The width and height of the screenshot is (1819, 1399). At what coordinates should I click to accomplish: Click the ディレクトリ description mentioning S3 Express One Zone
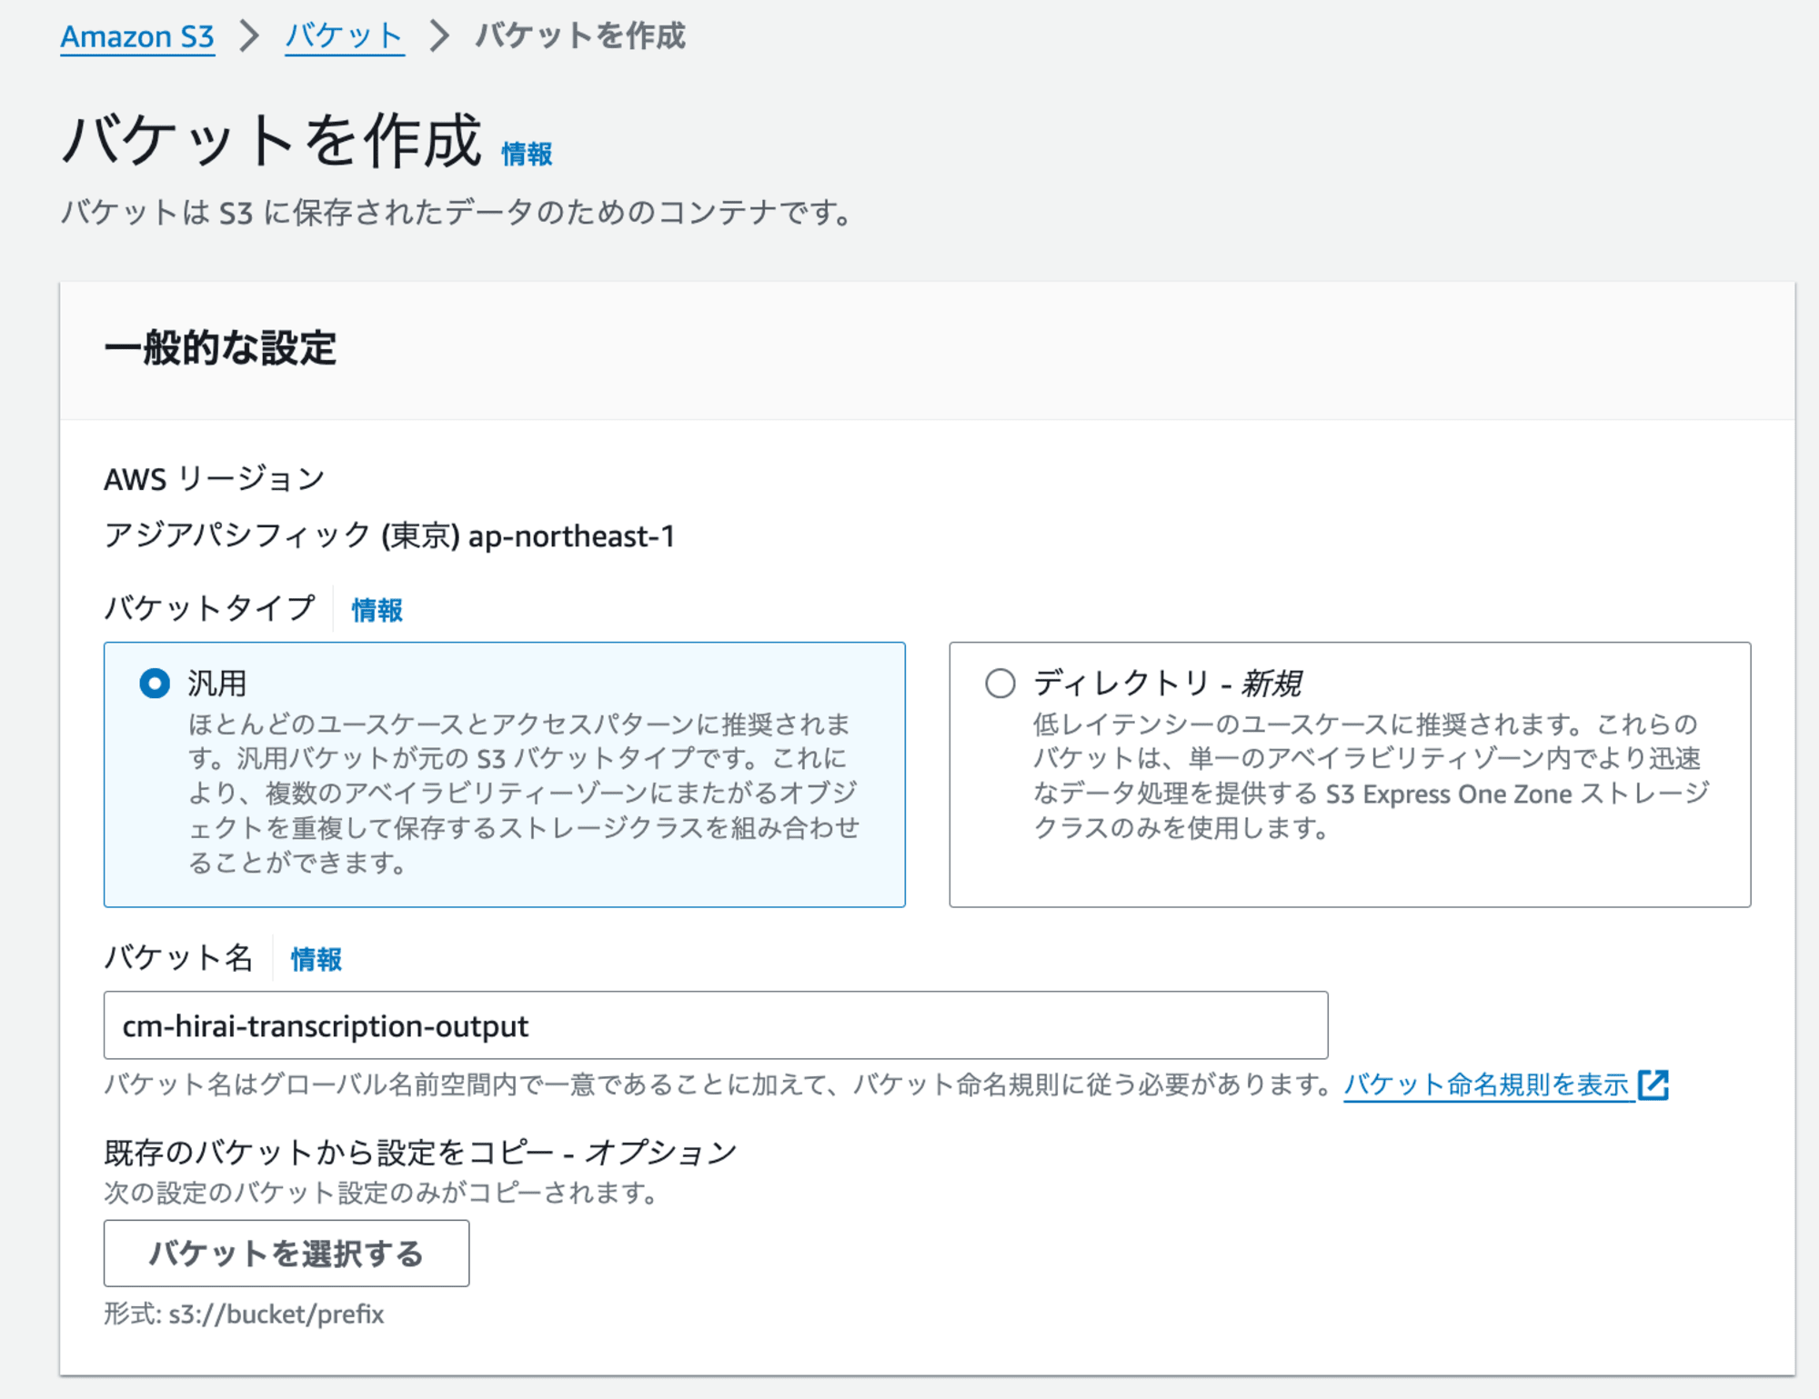point(1371,776)
